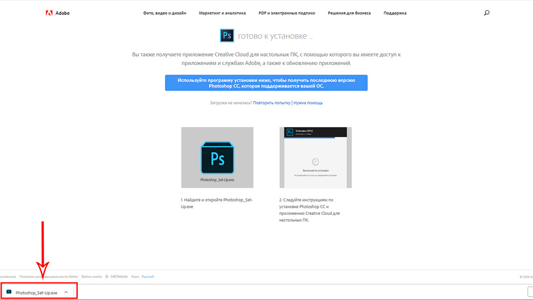Image resolution: width=533 pixels, height=300 pixels.
Task: Click the 'Нужна помощь' link
Action: coord(308,103)
